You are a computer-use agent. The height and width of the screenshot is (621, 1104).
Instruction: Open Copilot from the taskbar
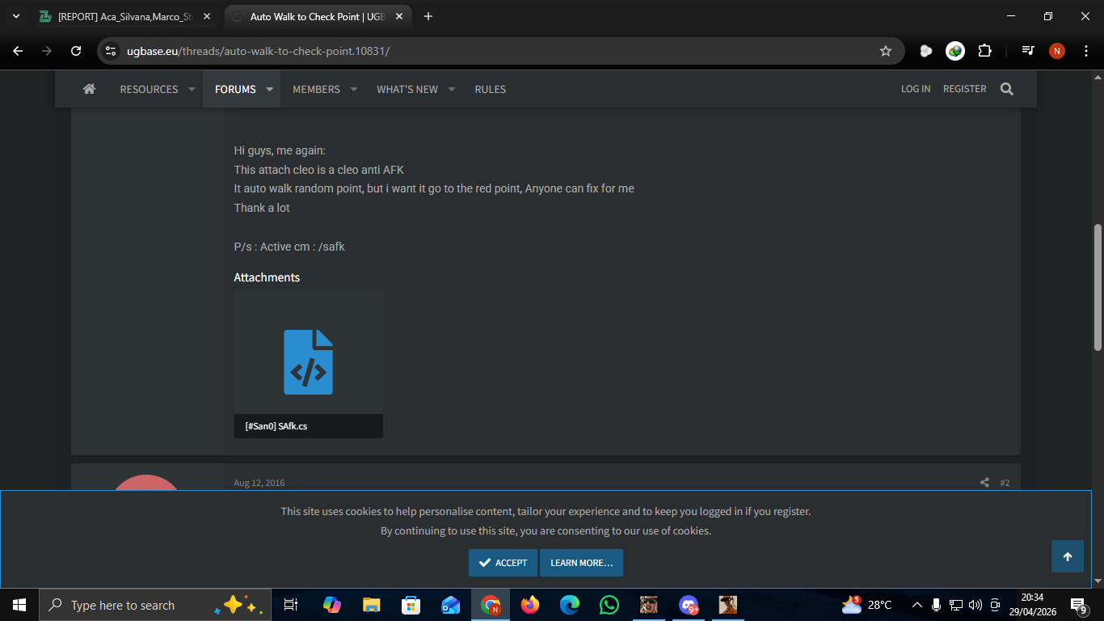(x=331, y=605)
